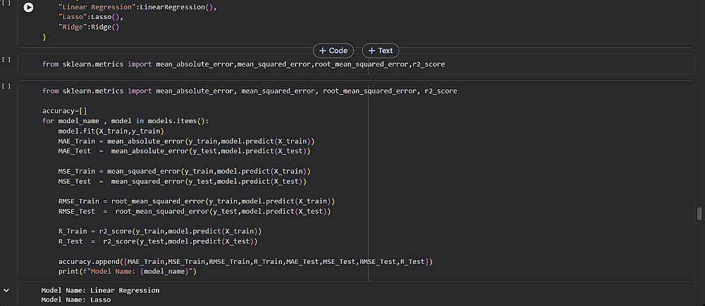Place cursor in the single-line sklearn.metrics import cell
Screen dimensions: 705x306
[243, 64]
